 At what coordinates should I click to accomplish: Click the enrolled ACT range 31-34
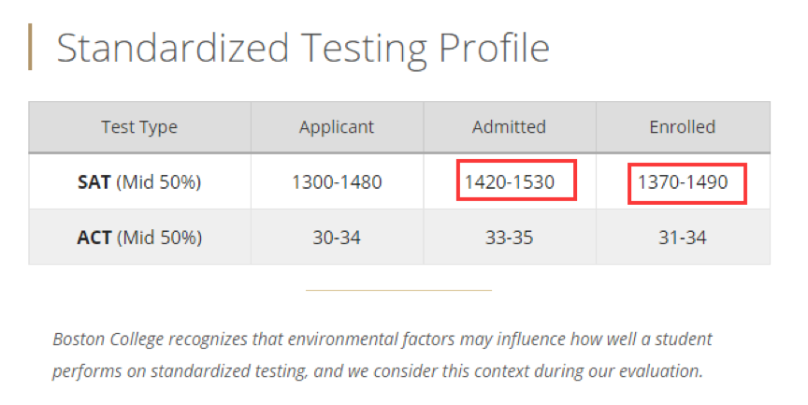pos(683,238)
